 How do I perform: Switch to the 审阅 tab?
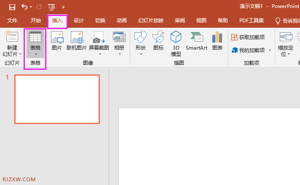pos(180,21)
